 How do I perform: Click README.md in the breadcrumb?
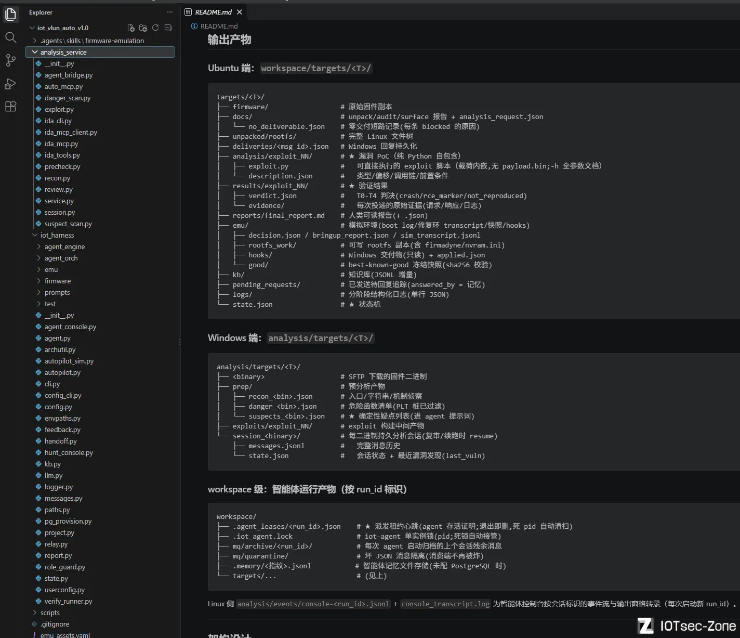(x=219, y=26)
